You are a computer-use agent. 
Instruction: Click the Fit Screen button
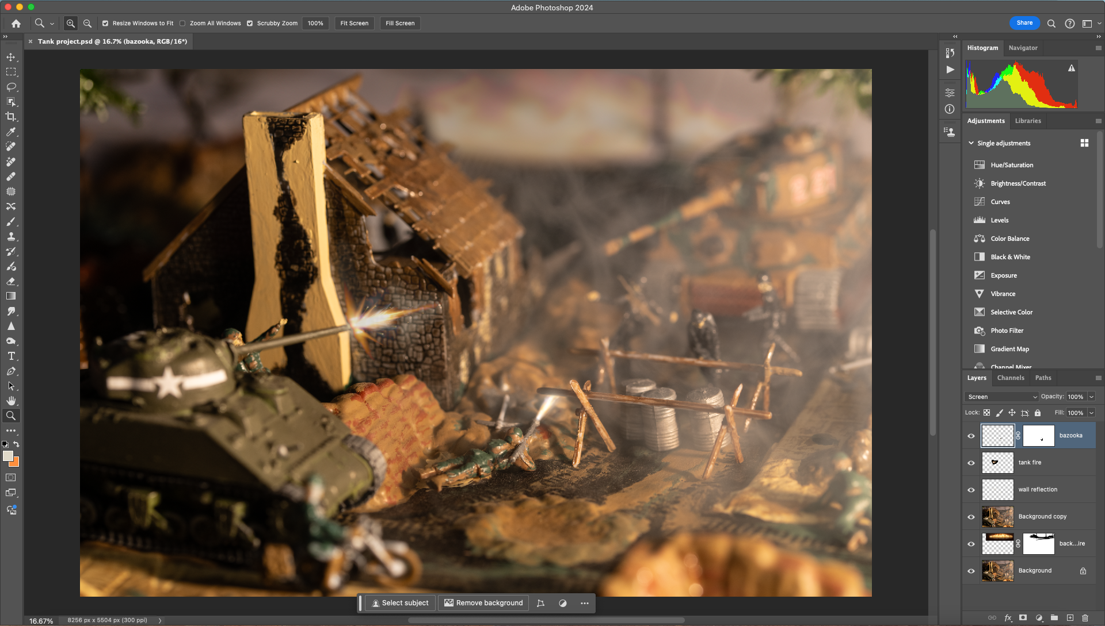point(354,24)
